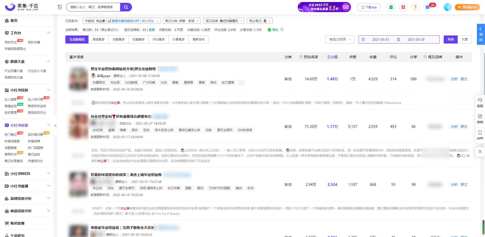485x237 pixels.
Task: Select the 最新发布 sort tab
Action: [x=199, y=39]
